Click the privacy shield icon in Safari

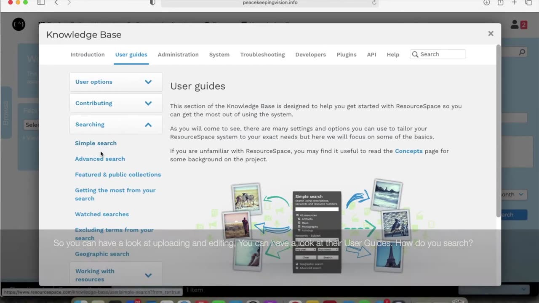(152, 3)
